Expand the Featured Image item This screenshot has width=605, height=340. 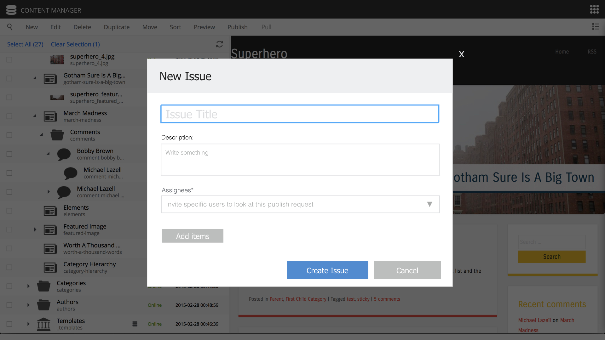coord(35,229)
